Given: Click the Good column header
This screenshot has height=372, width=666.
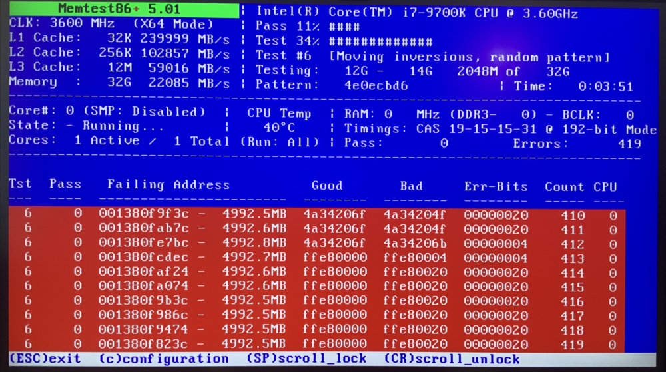Looking at the screenshot, I should [326, 186].
